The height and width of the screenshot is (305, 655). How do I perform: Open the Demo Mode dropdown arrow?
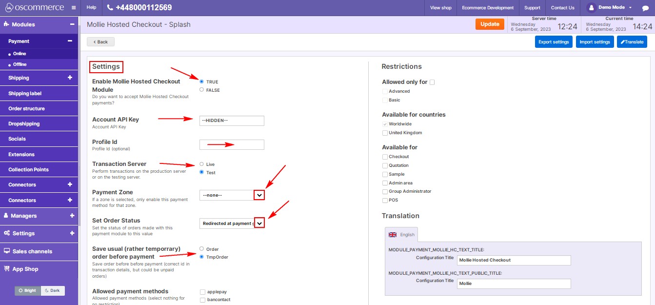click(x=630, y=8)
